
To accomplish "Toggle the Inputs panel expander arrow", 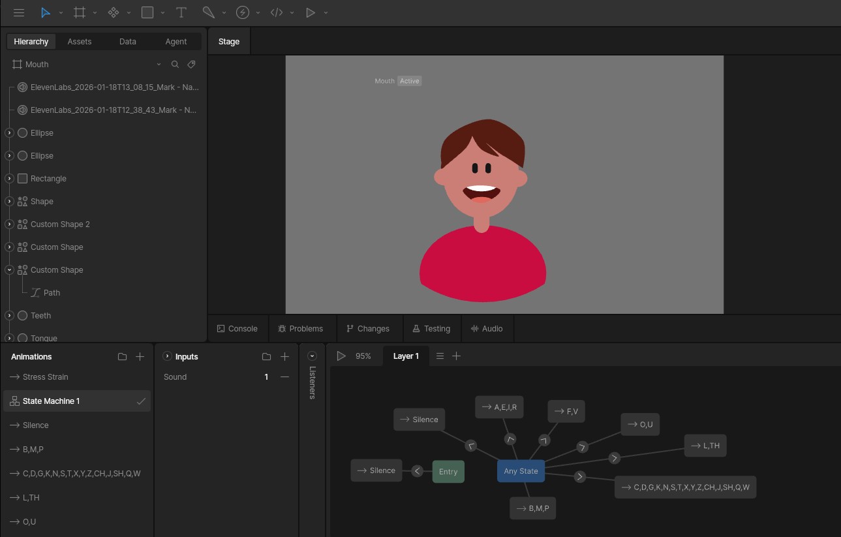I will click(x=167, y=356).
